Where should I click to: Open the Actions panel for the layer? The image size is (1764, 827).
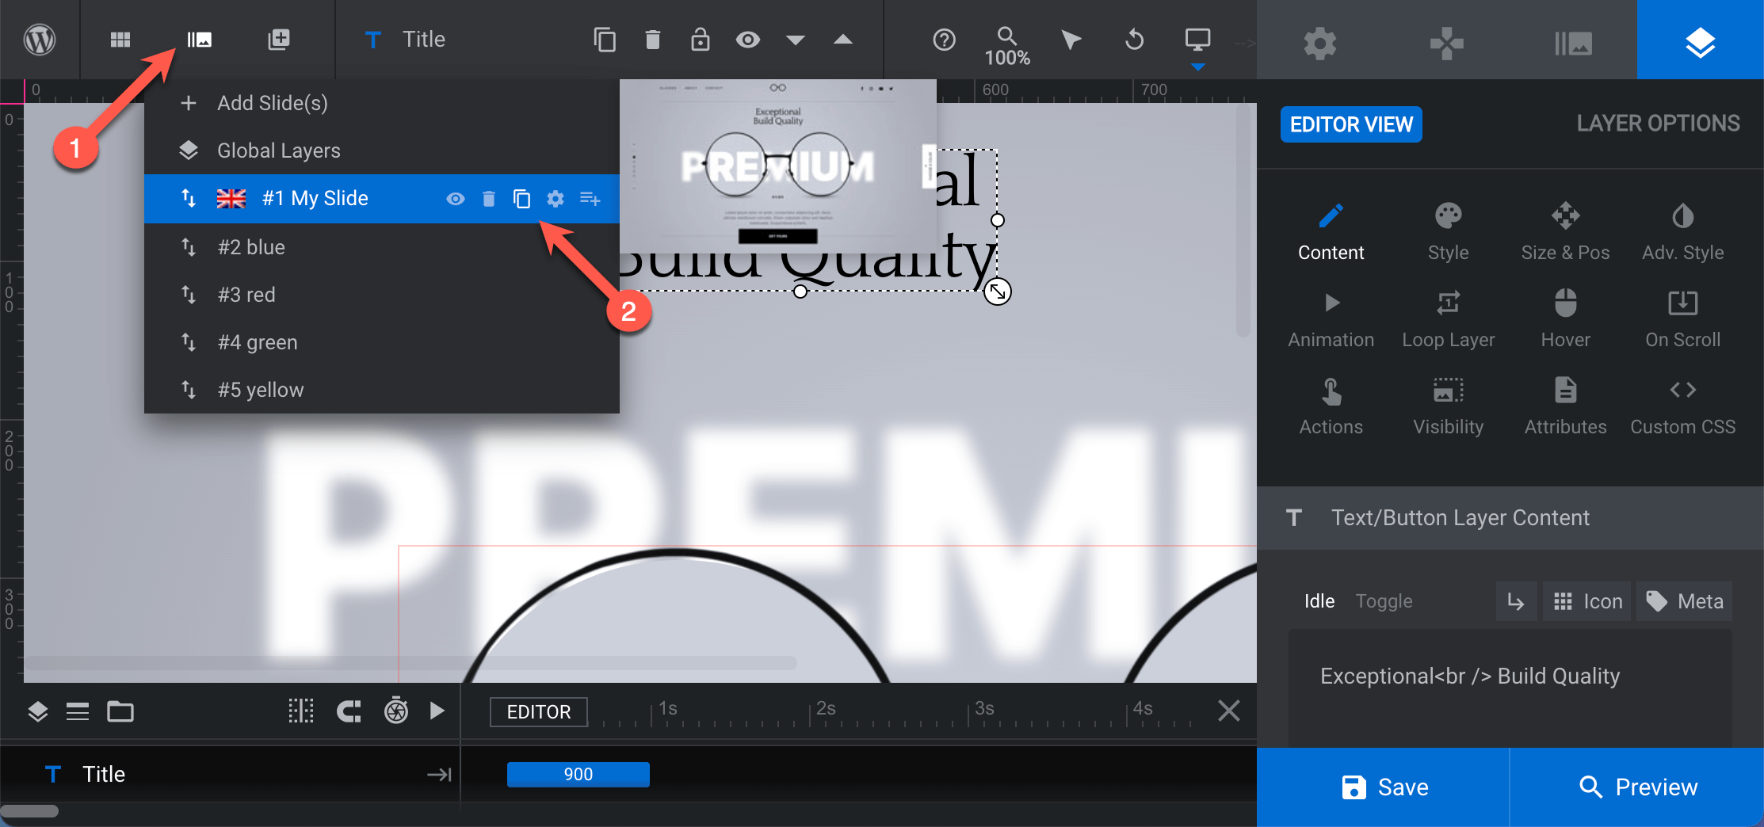click(x=1331, y=403)
